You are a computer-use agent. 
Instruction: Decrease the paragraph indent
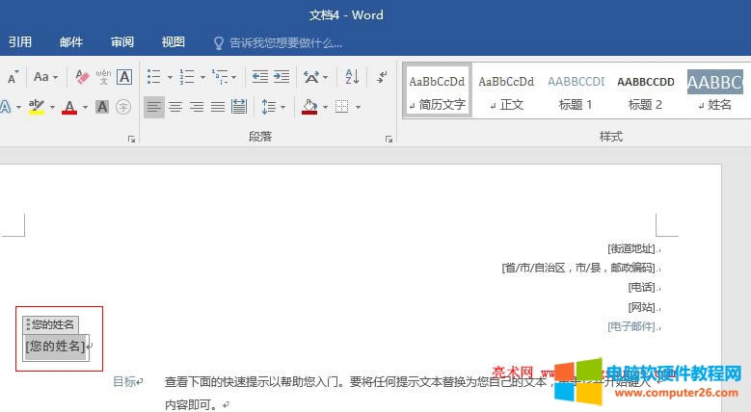pyautogui.click(x=260, y=76)
